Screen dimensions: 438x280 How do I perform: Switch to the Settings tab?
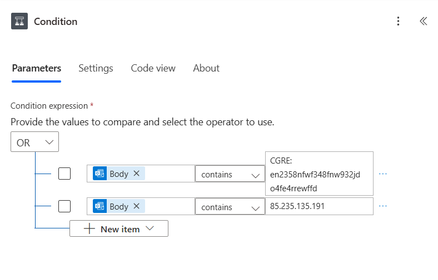click(x=96, y=68)
